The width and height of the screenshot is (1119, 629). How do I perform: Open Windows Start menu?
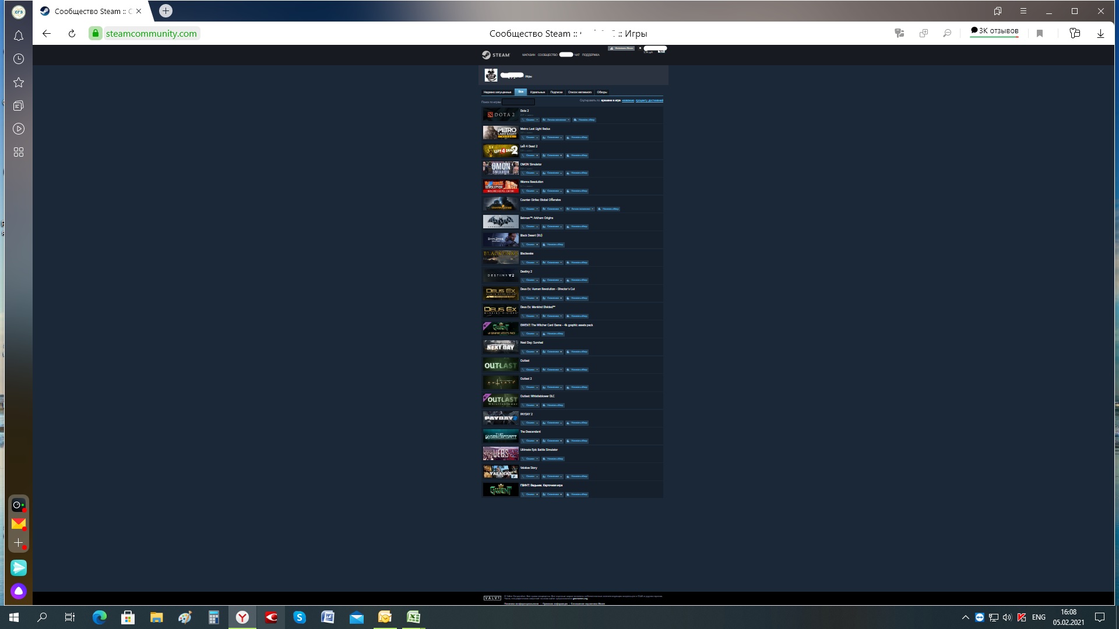pos(14,617)
